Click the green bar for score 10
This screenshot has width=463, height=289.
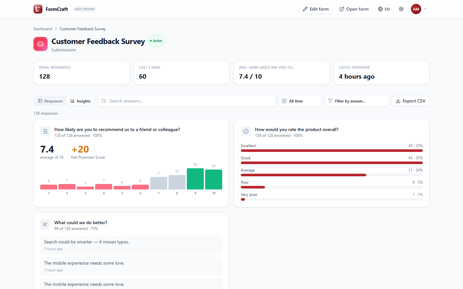point(213,180)
